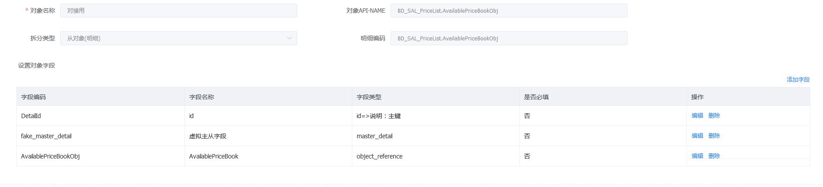Edit the AvailablePriceBookObj field row

click(x=697, y=156)
